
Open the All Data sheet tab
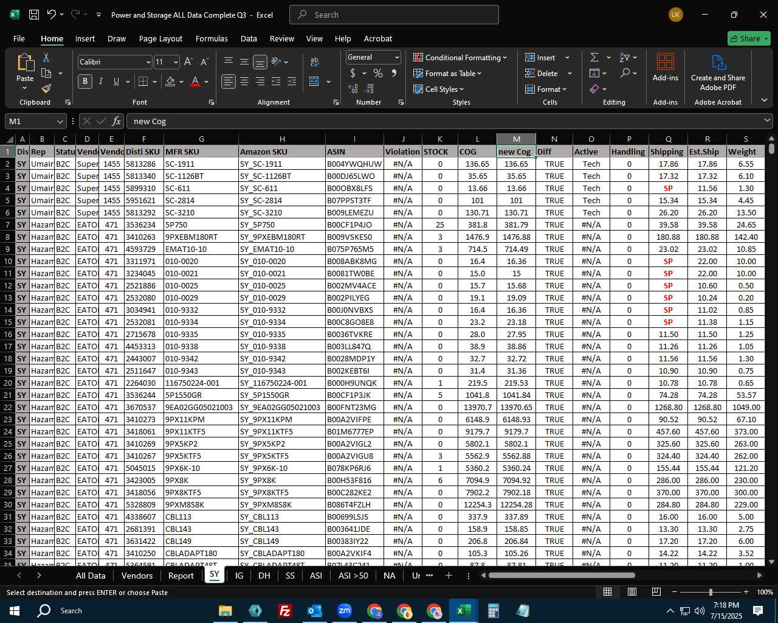pos(91,576)
